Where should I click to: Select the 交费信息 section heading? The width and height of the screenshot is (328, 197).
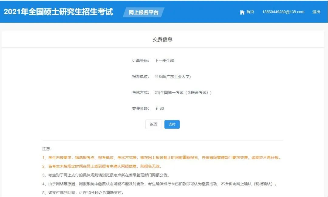(162, 40)
